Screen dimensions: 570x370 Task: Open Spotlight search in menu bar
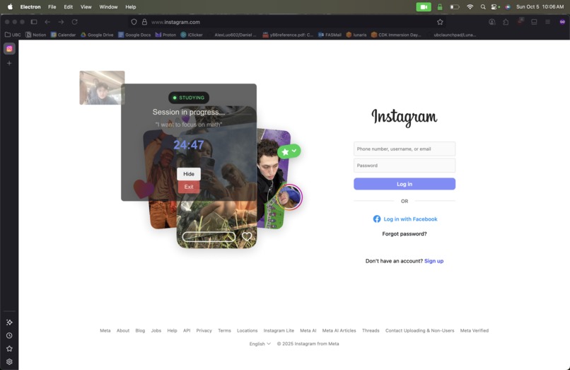pyautogui.click(x=483, y=7)
